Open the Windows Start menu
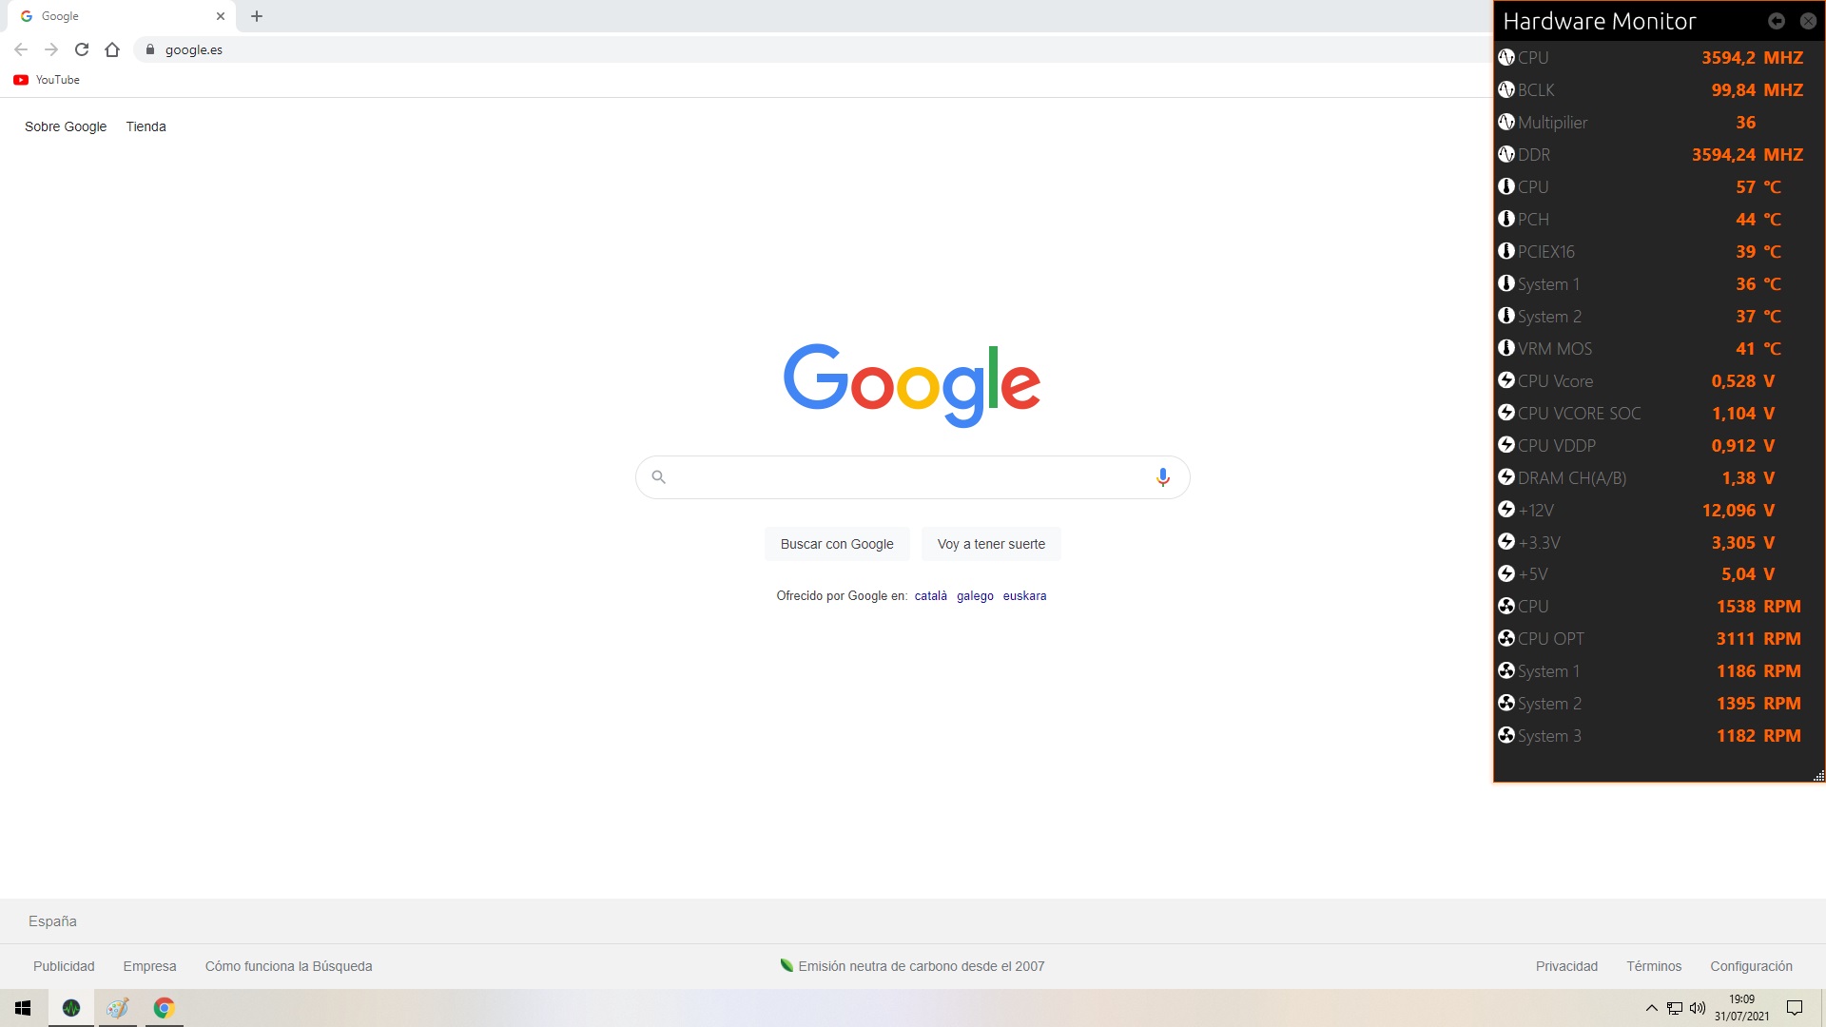Image resolution: width=1826 pixels, height=1027 pixels. point(23,1008)
